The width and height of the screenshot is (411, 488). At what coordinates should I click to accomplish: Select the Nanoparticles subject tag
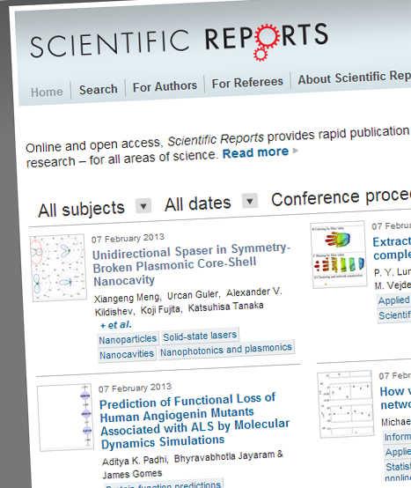click(x=128, y=339)
